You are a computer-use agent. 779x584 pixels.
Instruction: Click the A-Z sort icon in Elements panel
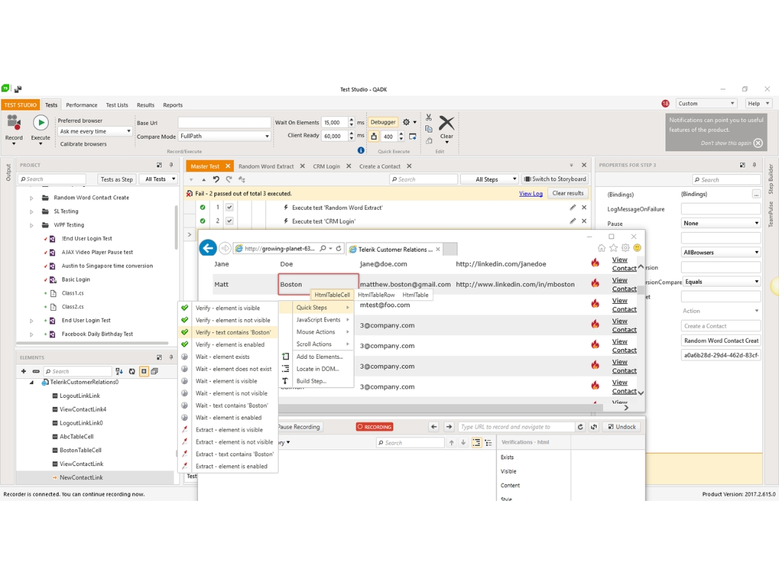coord(119,371)
